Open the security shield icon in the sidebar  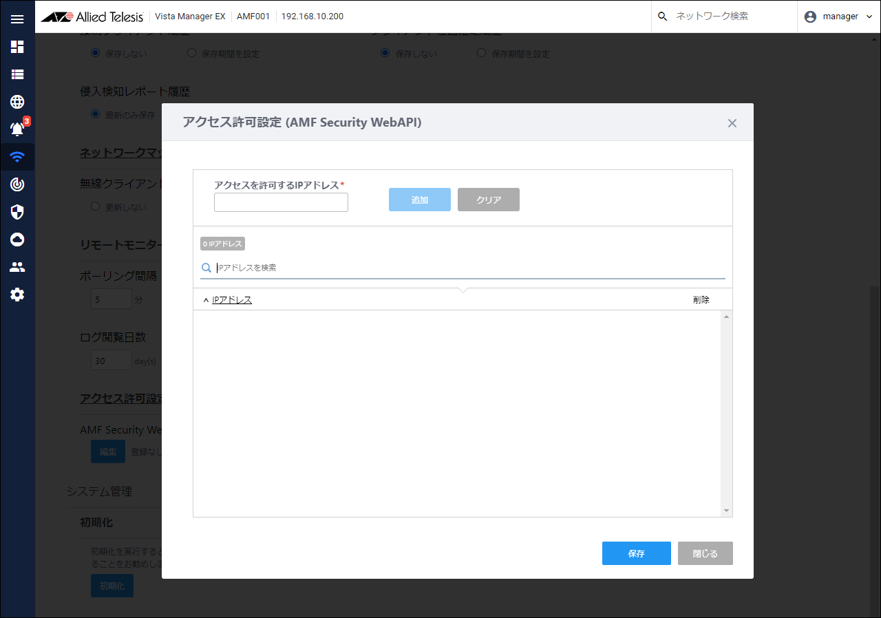tap(17, 212)
